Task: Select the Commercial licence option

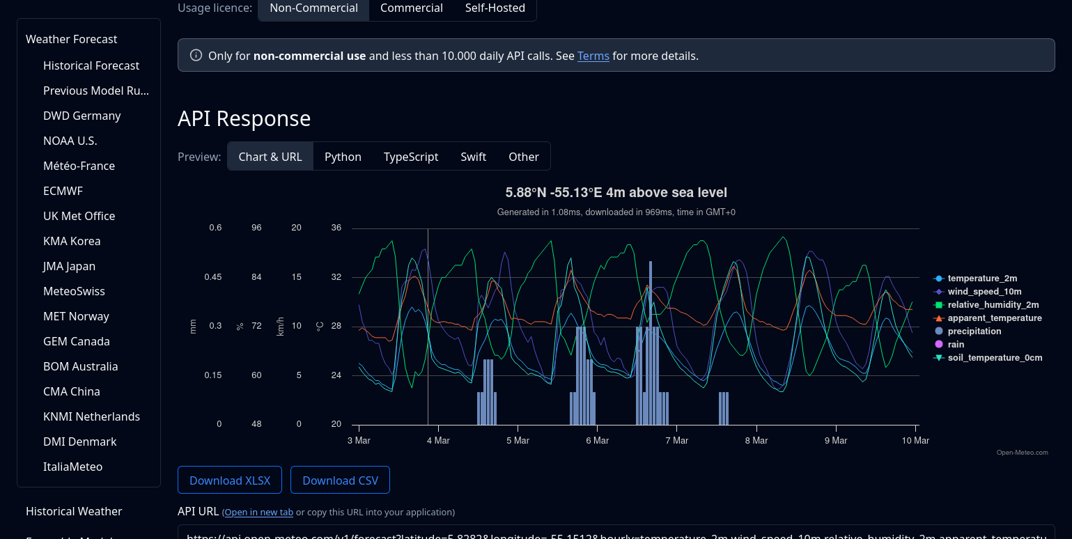Action: point(411,8)
